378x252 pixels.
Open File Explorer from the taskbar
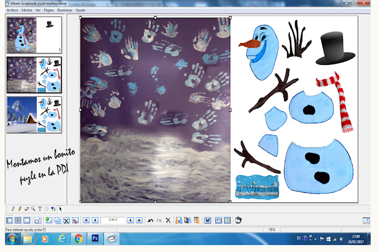(x=28, y=239)
